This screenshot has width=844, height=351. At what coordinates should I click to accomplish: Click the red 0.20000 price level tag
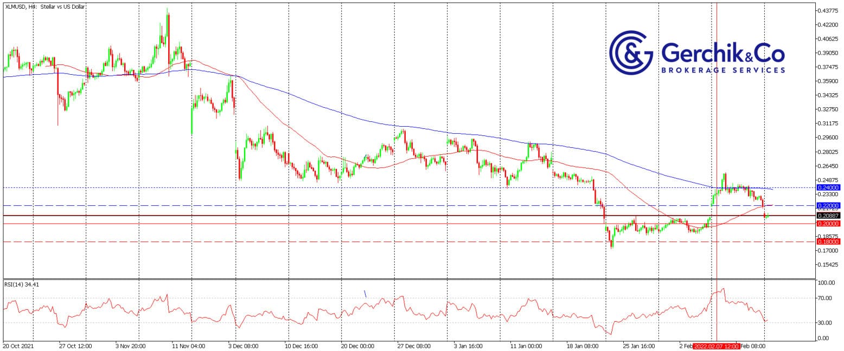[x=828, y=224]
